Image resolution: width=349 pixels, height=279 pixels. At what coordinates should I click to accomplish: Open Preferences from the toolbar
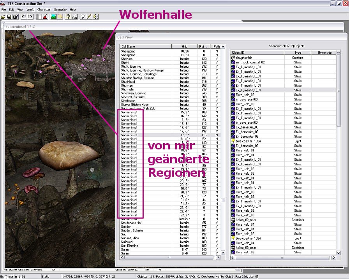click(16, 17)
